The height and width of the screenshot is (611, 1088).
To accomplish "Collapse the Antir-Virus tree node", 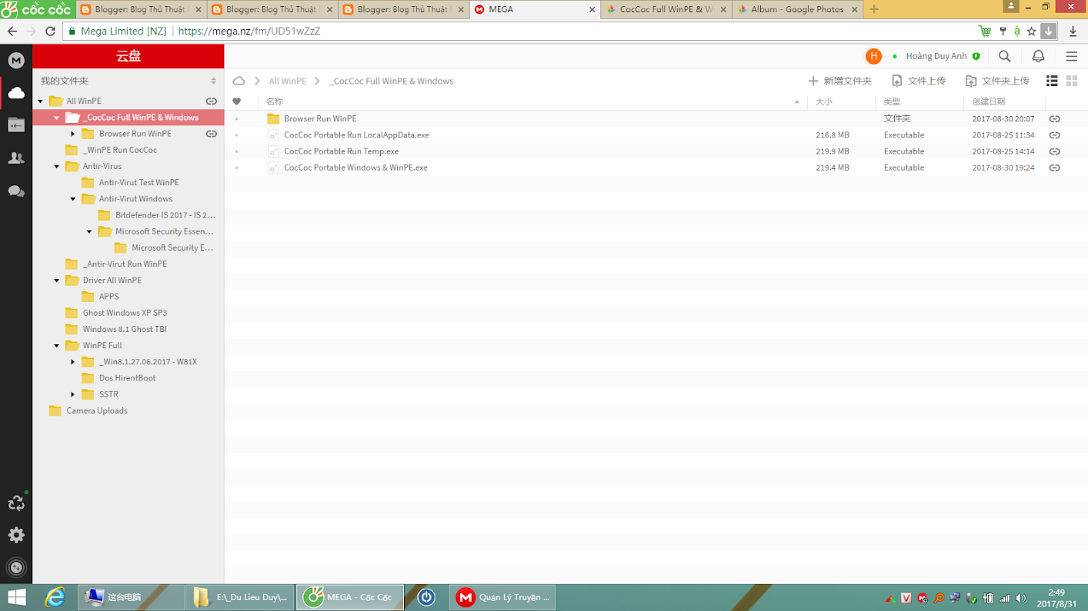I will tap(57, 166).
